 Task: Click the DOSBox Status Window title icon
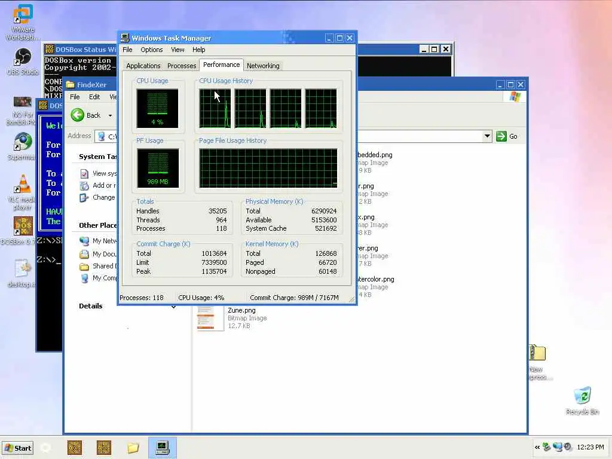coord(49,50)
